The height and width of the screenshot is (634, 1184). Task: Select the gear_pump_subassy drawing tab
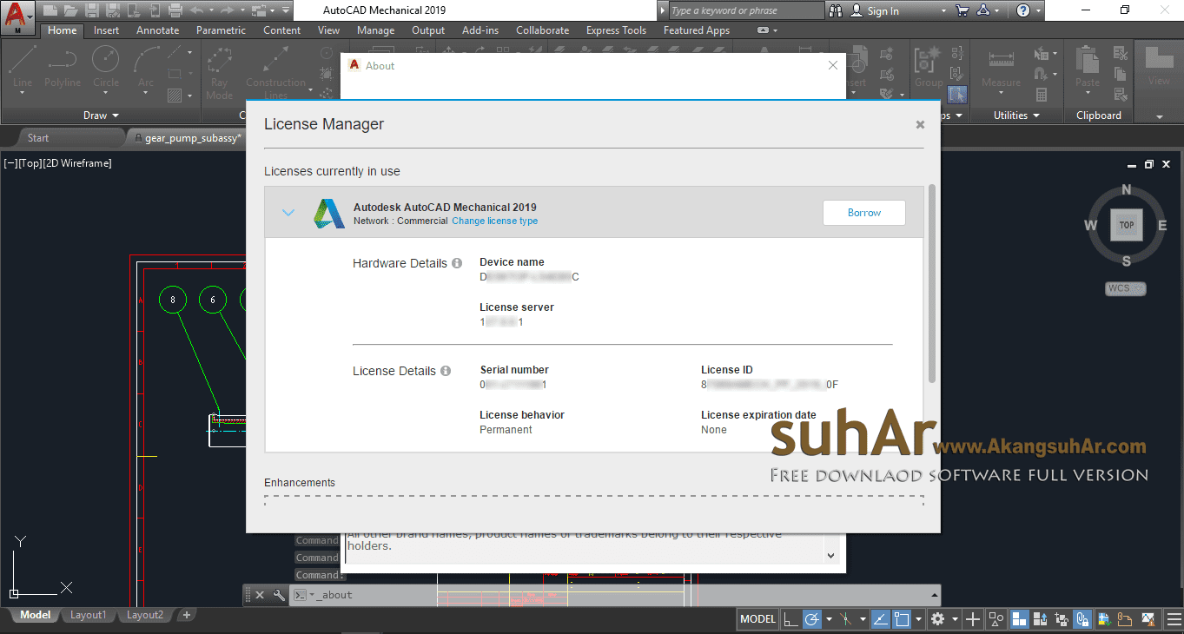click(x=188, y=138)
